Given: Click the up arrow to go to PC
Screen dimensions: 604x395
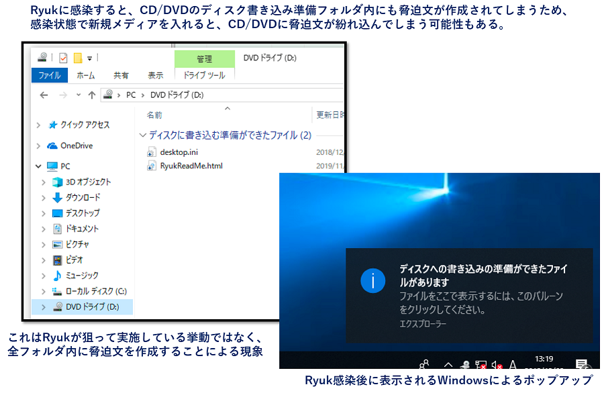Looking at the screenshot, I should point(91,95).
